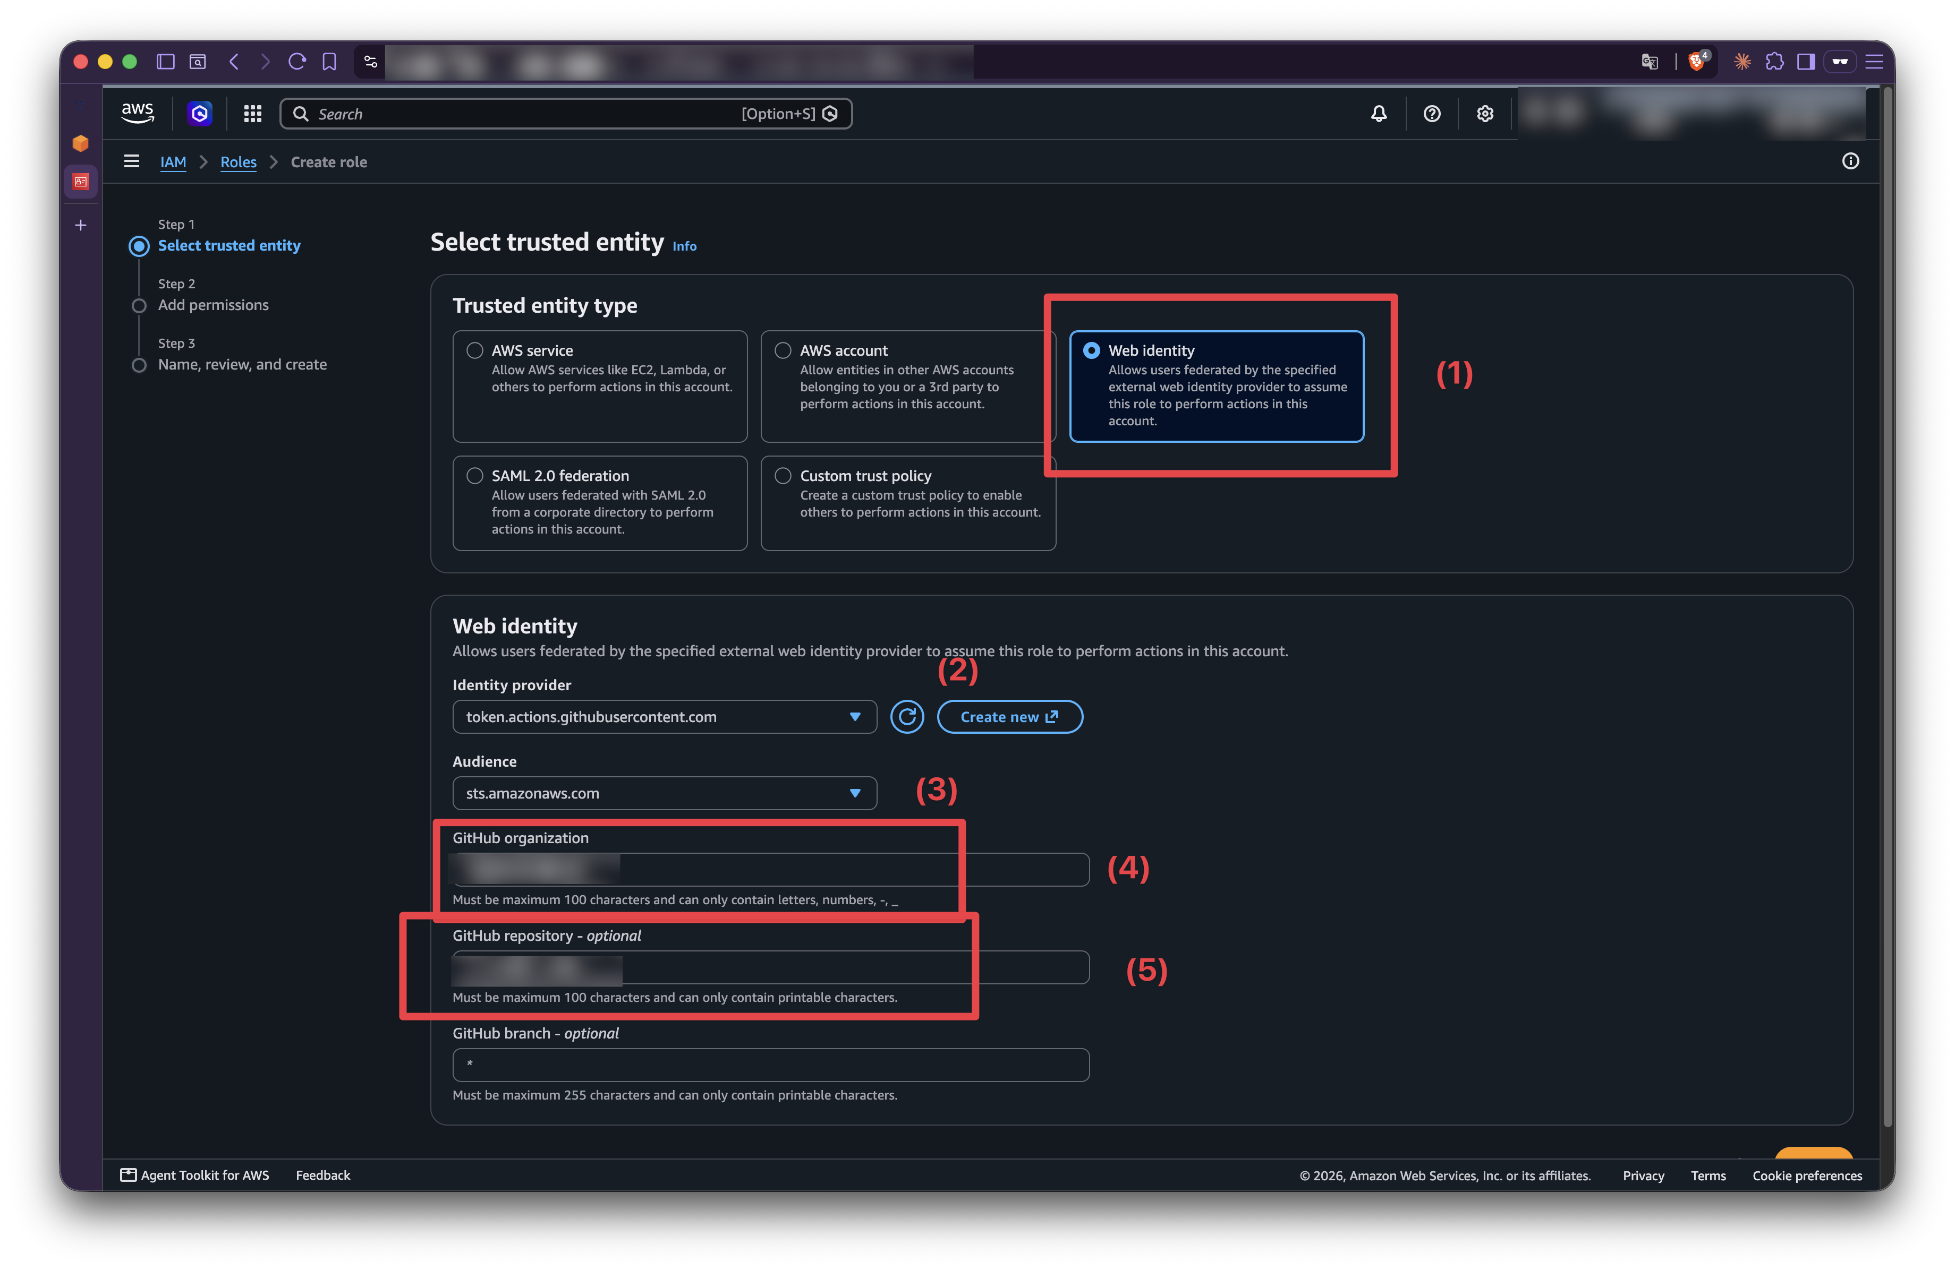Click the AWS logo home icon
The height and width of the screenshot is (1270, 1955).
tap(137, 113)
